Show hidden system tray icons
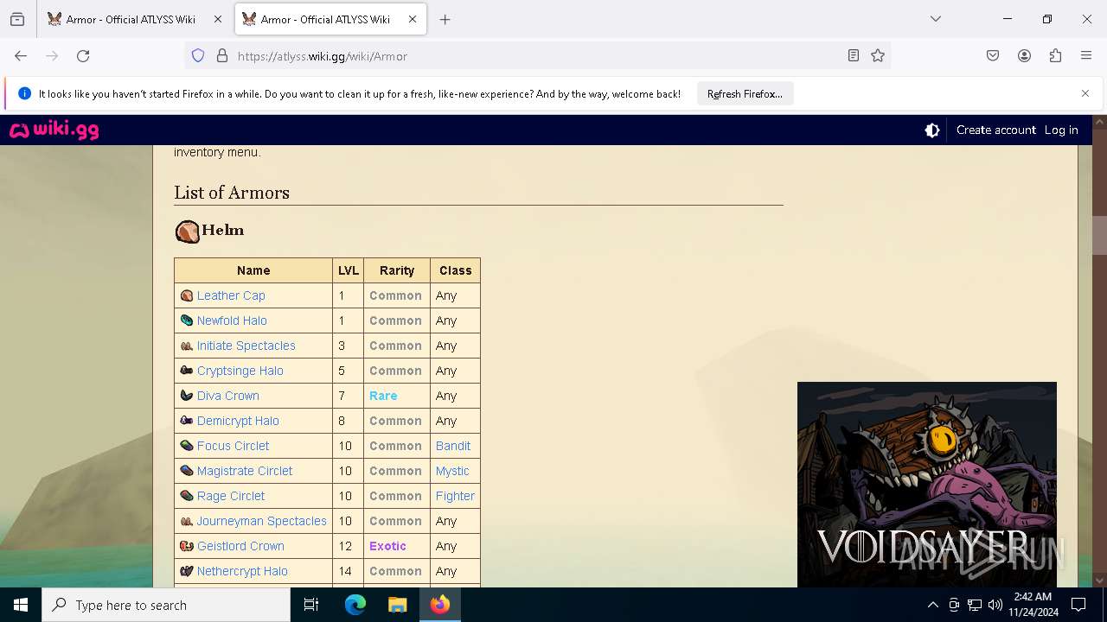 [932, 605]
